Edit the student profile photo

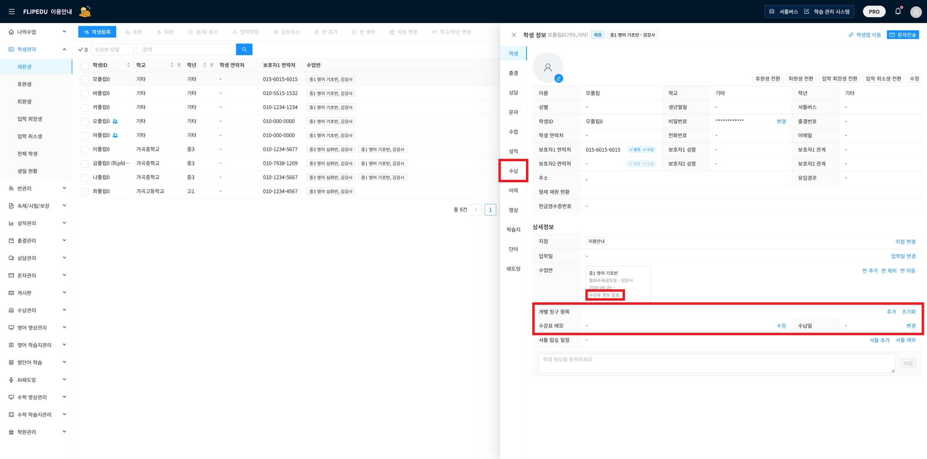[x=559, y=78]
